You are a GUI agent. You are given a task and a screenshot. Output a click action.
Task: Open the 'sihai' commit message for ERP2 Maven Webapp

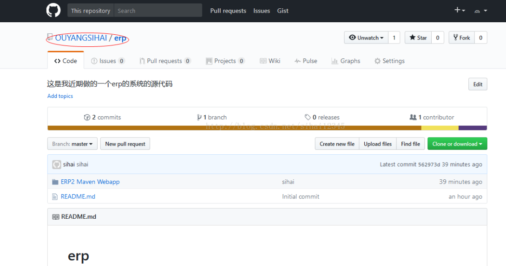(288, 182)
